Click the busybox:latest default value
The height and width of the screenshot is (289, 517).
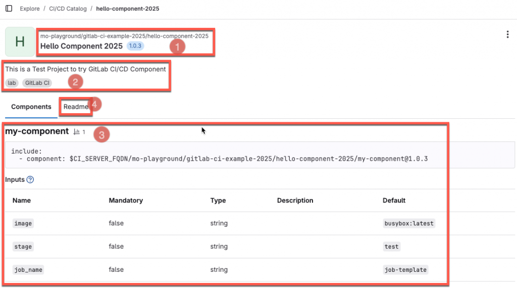pyautogui.click(x=409, y=223)
